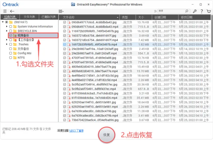The width and height of the screenshot is (213, 144).
Task: Click the search magnifier icon
Action: point(187,11)
